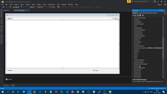Open Visual Studio Code from taskbar
This screenshot has height=94, width=167.
click(x=67, y=92)
